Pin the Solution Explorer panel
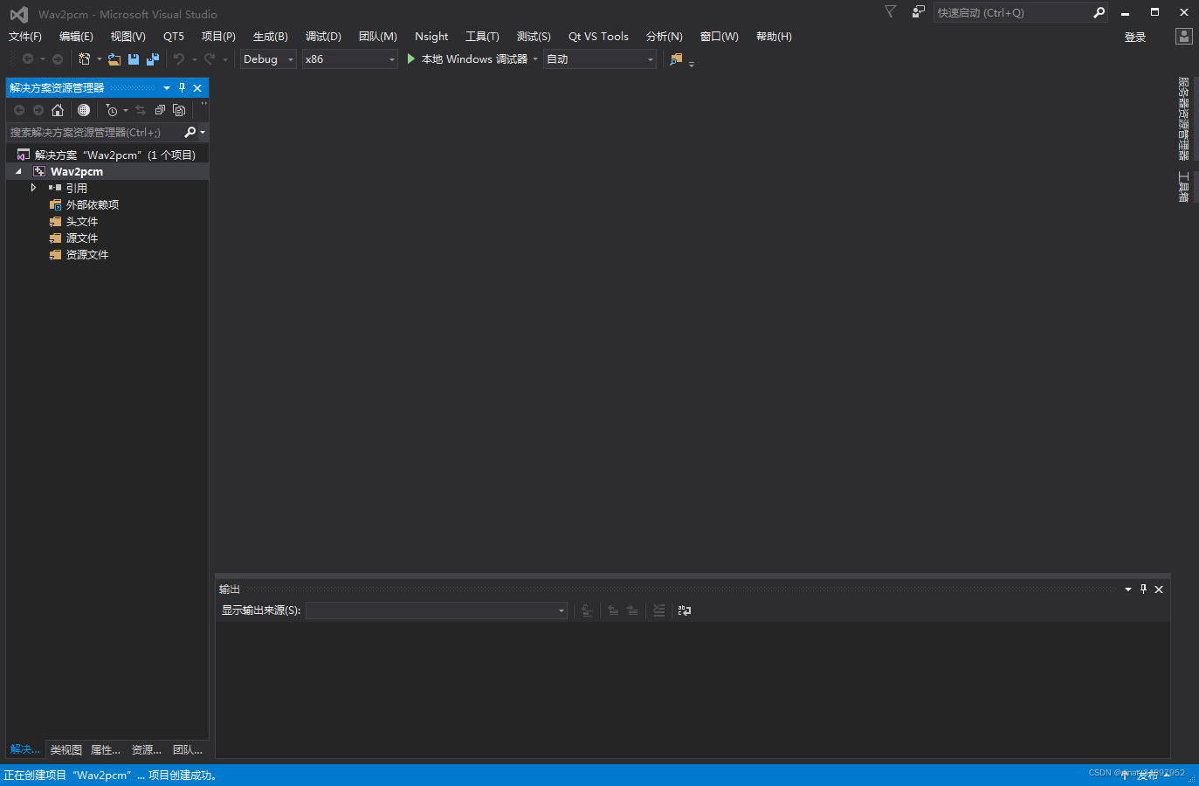Image resolution: width=1199 pixels, height=786 pixels. point(182,88)
